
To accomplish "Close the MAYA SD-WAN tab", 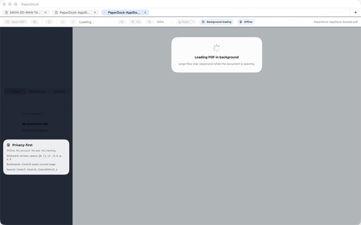I will (x=46, y=13).
